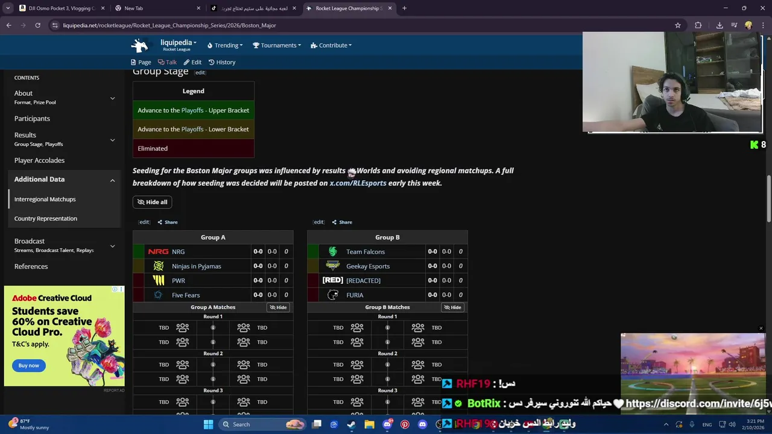Image resolution: width=772 pixels, height=434 pixels.
Task: Click the PWR team logo
Action: click(158, 280)
